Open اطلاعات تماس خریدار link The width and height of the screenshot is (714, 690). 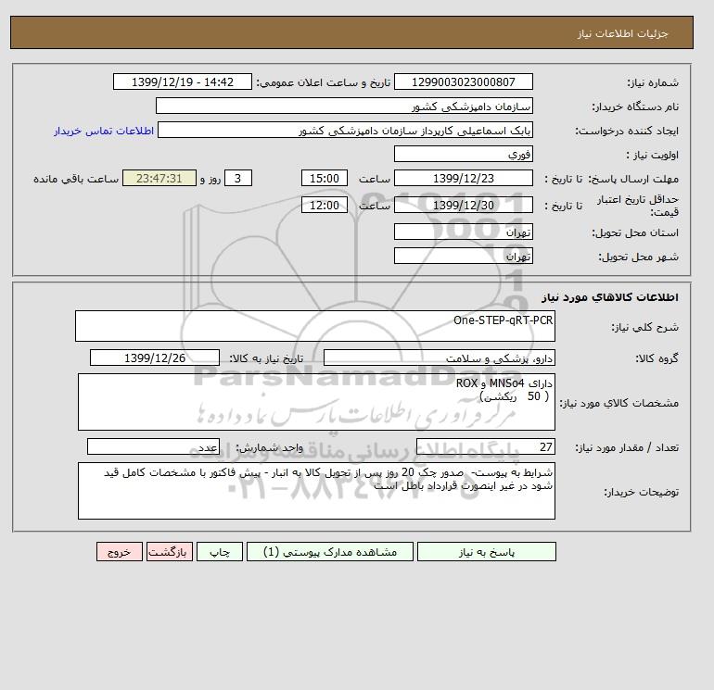(104, 131)
